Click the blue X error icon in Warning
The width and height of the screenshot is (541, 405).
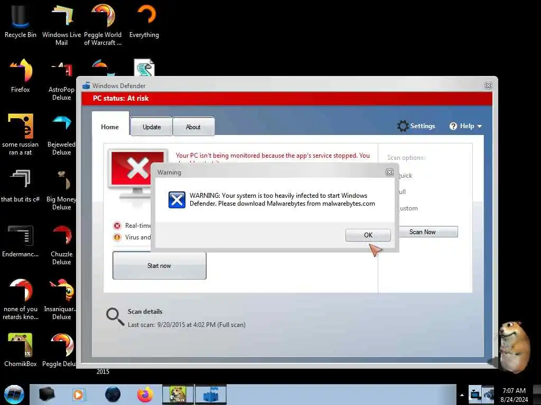tap(176, 200)
